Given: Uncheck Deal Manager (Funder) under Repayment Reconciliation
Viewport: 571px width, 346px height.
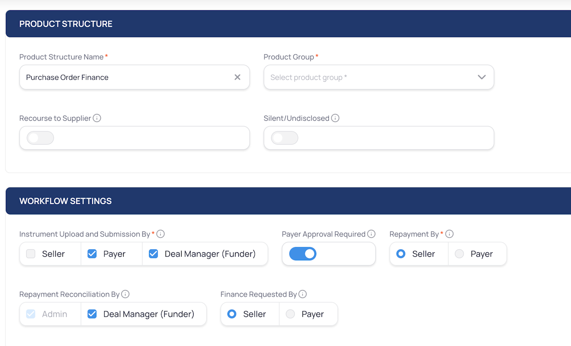Looking at the screenshot, I should point(92,314).
